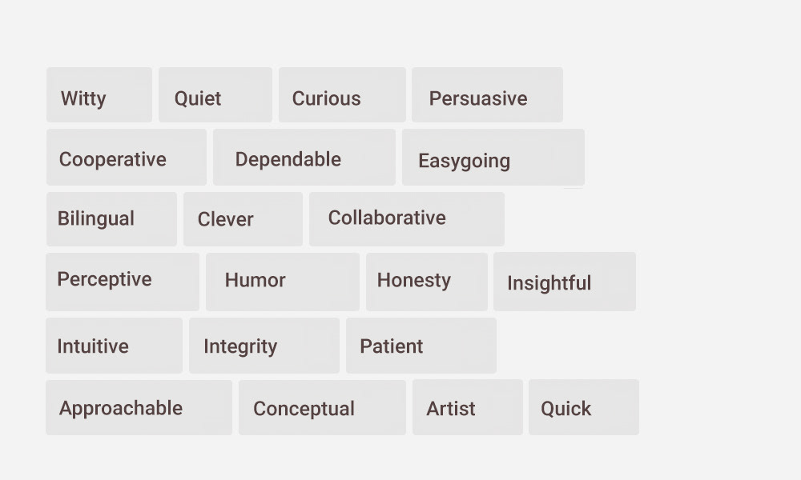
Task: Click the Intuitive tag
Action: pos(114,346)
